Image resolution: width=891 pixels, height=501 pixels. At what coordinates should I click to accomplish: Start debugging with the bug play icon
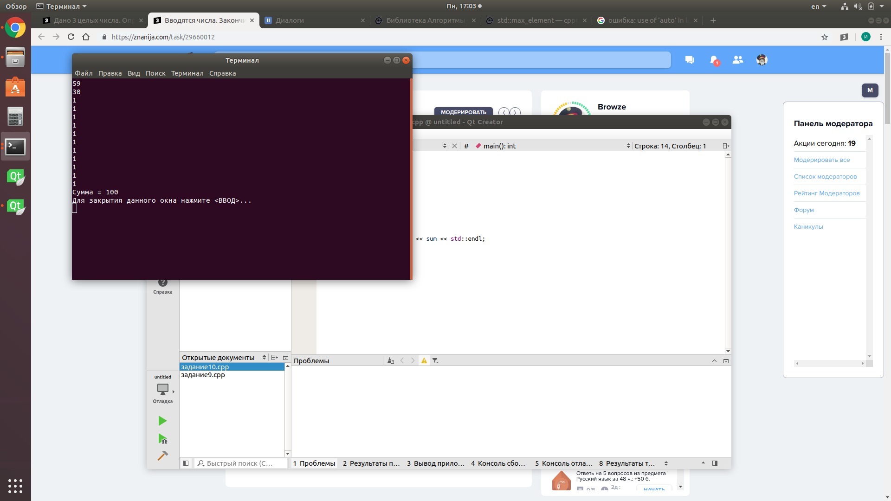coord(162,439)
